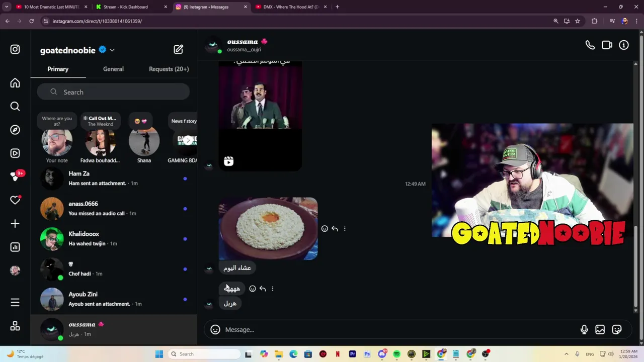Open Notifications heart icon
This screenshot has height=362, width=644.
15,200
